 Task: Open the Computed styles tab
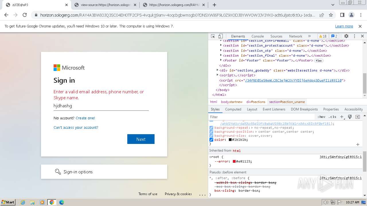(233, 109)
